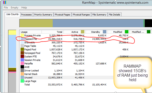Select the Physical Ranges tab

click(x=81, y=15)
